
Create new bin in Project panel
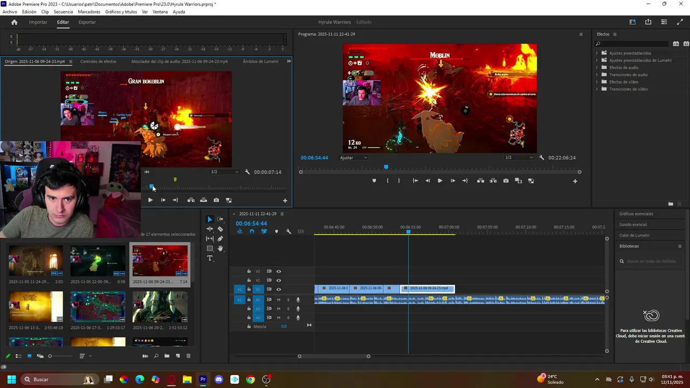click(x=167, y=356)
